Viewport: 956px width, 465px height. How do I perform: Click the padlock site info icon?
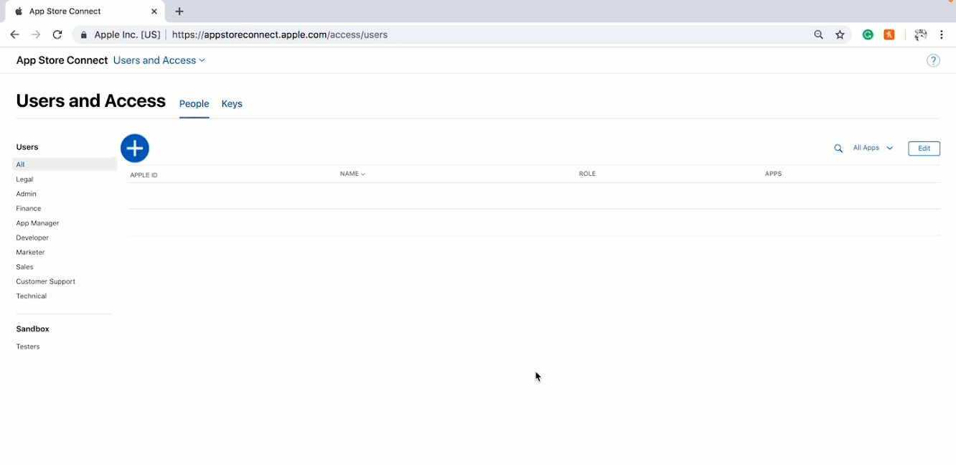pos(84,34)
